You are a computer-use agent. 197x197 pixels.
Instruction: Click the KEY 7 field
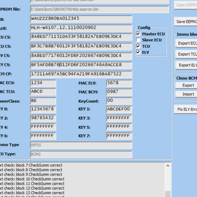click(x=119, y=136)
